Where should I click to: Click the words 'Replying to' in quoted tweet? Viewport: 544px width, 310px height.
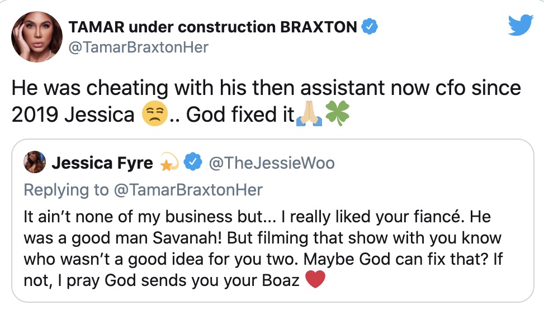point(66,190)
